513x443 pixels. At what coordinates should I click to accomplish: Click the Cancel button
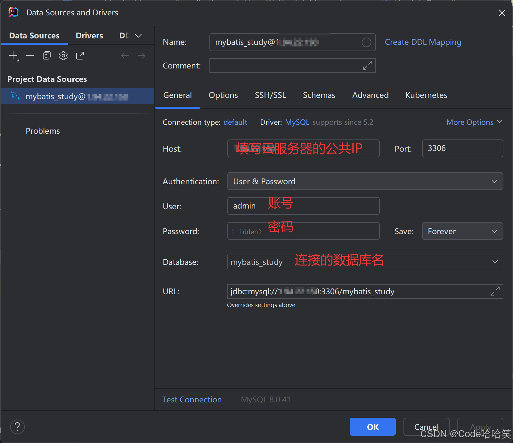coord(426,427)
